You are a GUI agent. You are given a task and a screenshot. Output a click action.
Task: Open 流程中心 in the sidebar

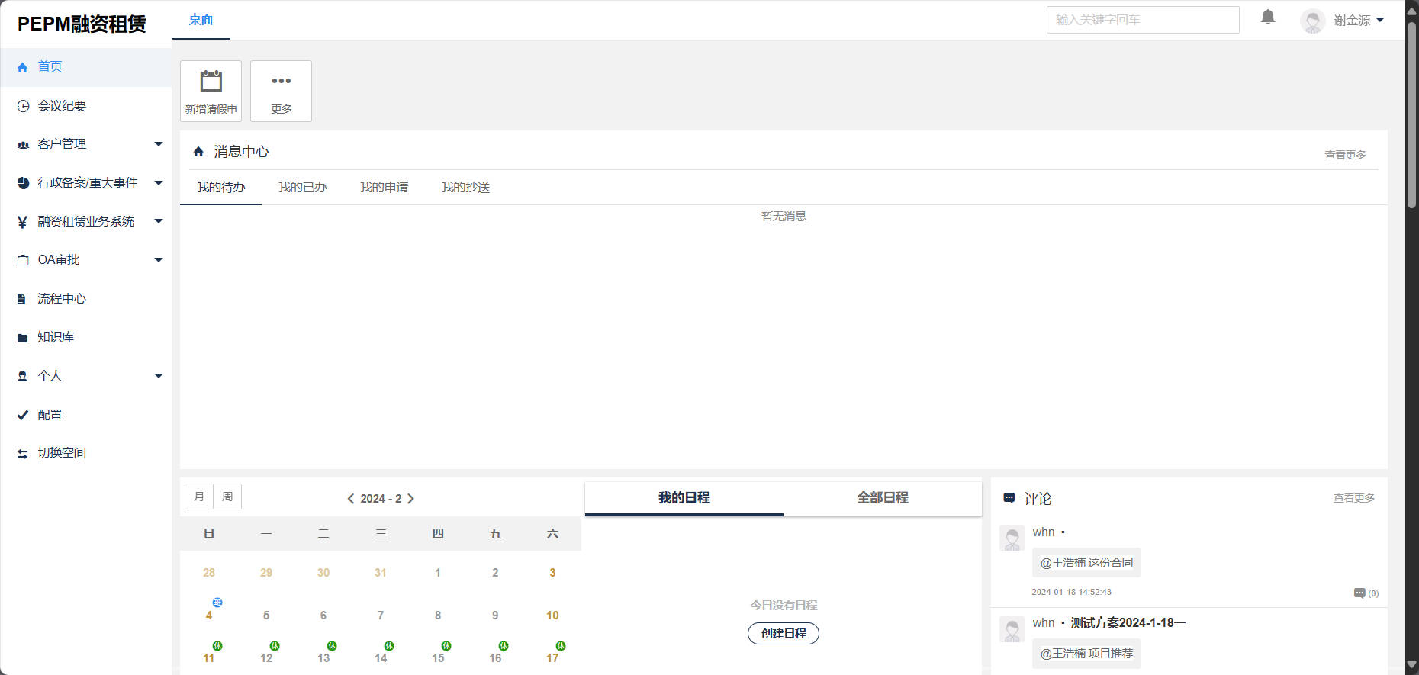click(62, 299)
